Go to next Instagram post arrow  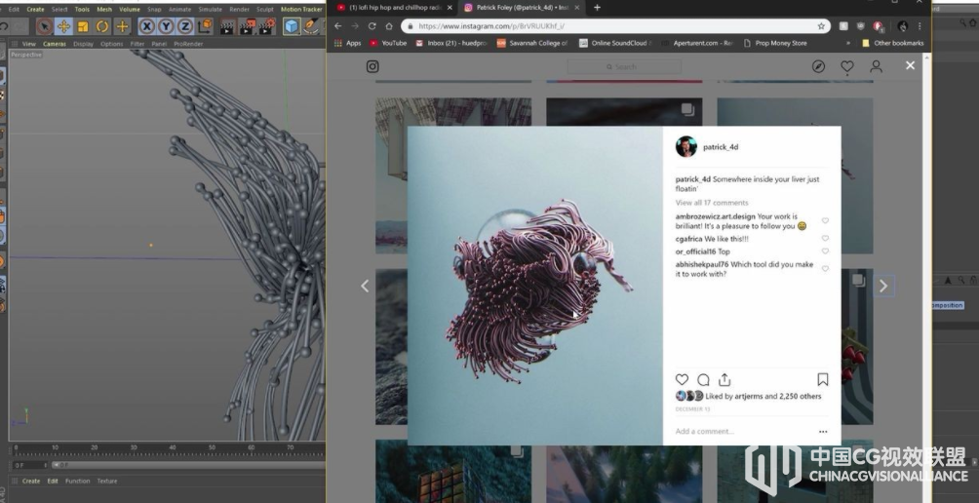pyautogui.click(x=882, y=286)
